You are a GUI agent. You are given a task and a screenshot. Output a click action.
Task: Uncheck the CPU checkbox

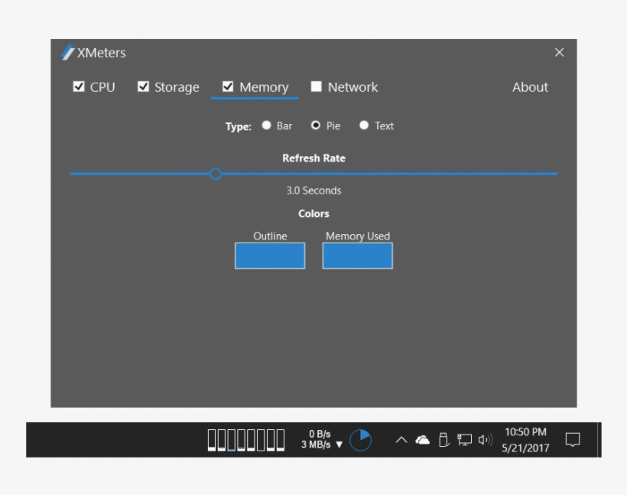tap(79, 86)
